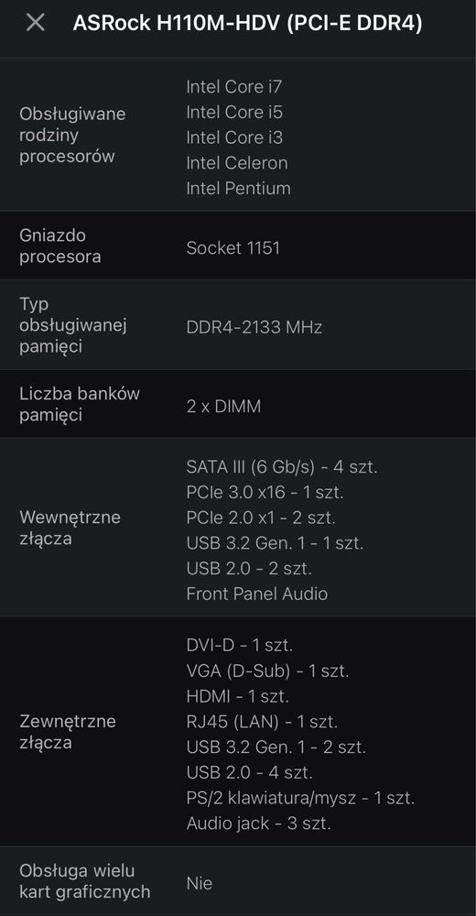
Task: Tap the Front Panel Audio entry
Action: coord(257,594)
